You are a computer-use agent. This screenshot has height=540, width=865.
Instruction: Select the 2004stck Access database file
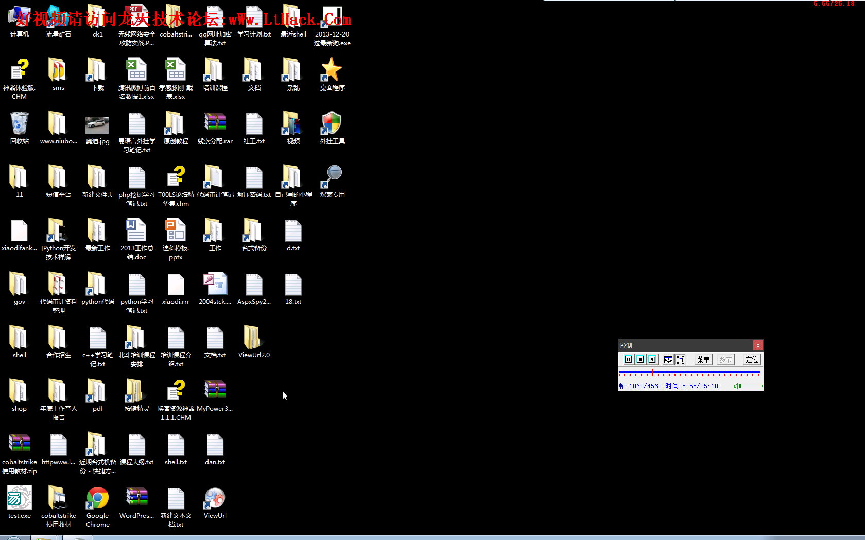point(215,288)
